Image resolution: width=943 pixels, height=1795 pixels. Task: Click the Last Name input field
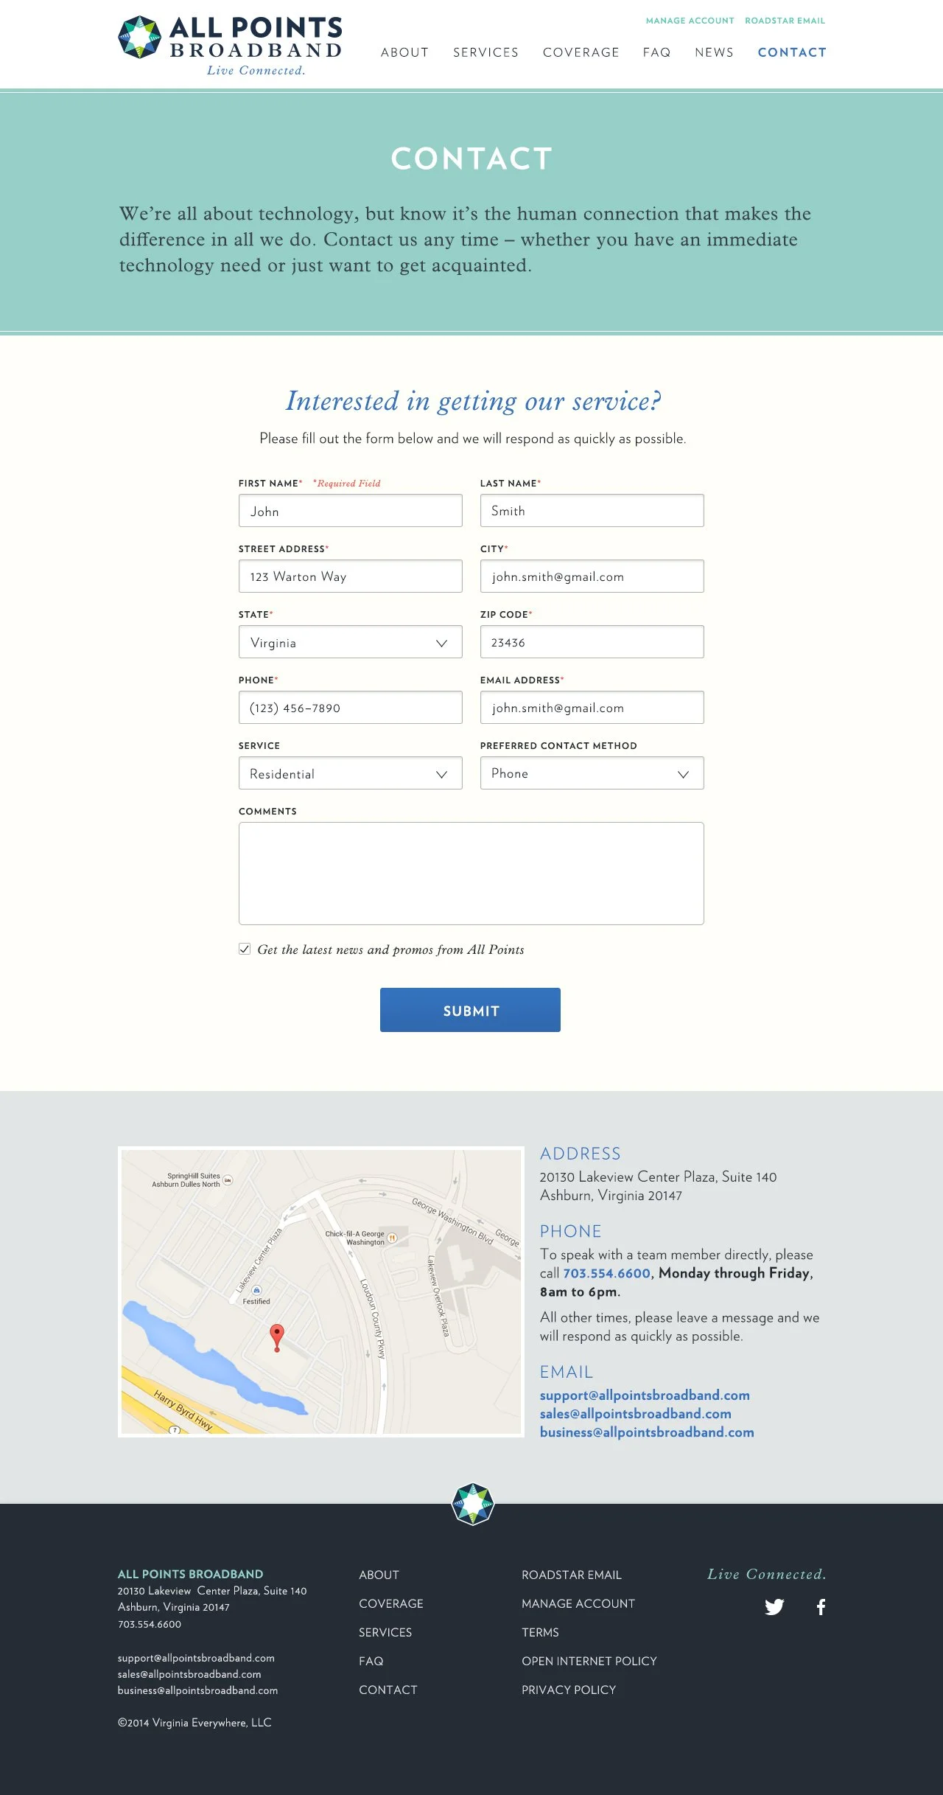pos(592,511)
